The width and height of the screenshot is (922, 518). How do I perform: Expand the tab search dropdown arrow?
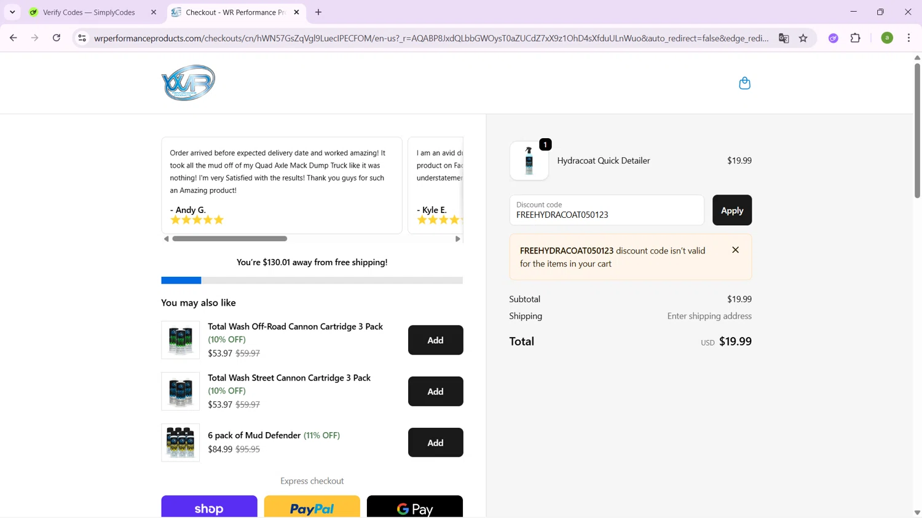[x=12, y=12]
